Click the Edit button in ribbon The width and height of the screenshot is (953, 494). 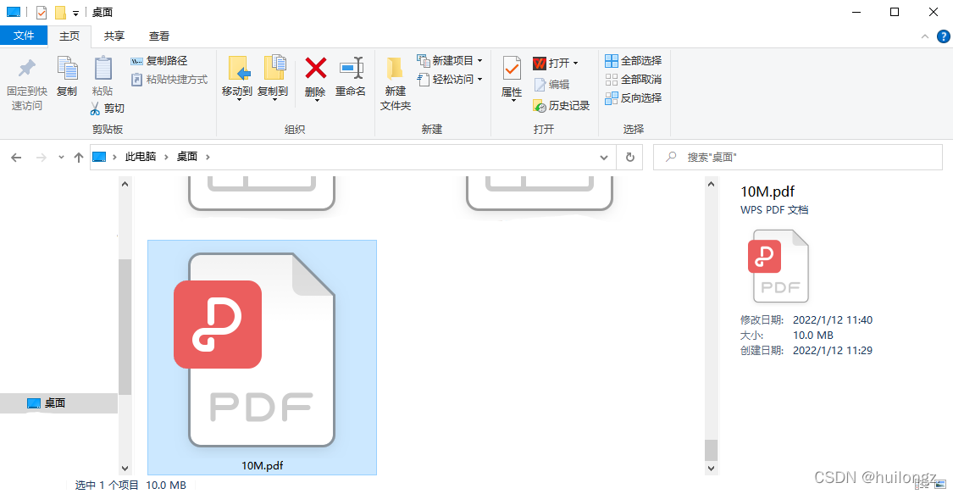click(x=551, y=85)
